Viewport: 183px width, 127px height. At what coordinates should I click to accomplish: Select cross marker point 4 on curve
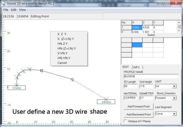click(30, 69)
